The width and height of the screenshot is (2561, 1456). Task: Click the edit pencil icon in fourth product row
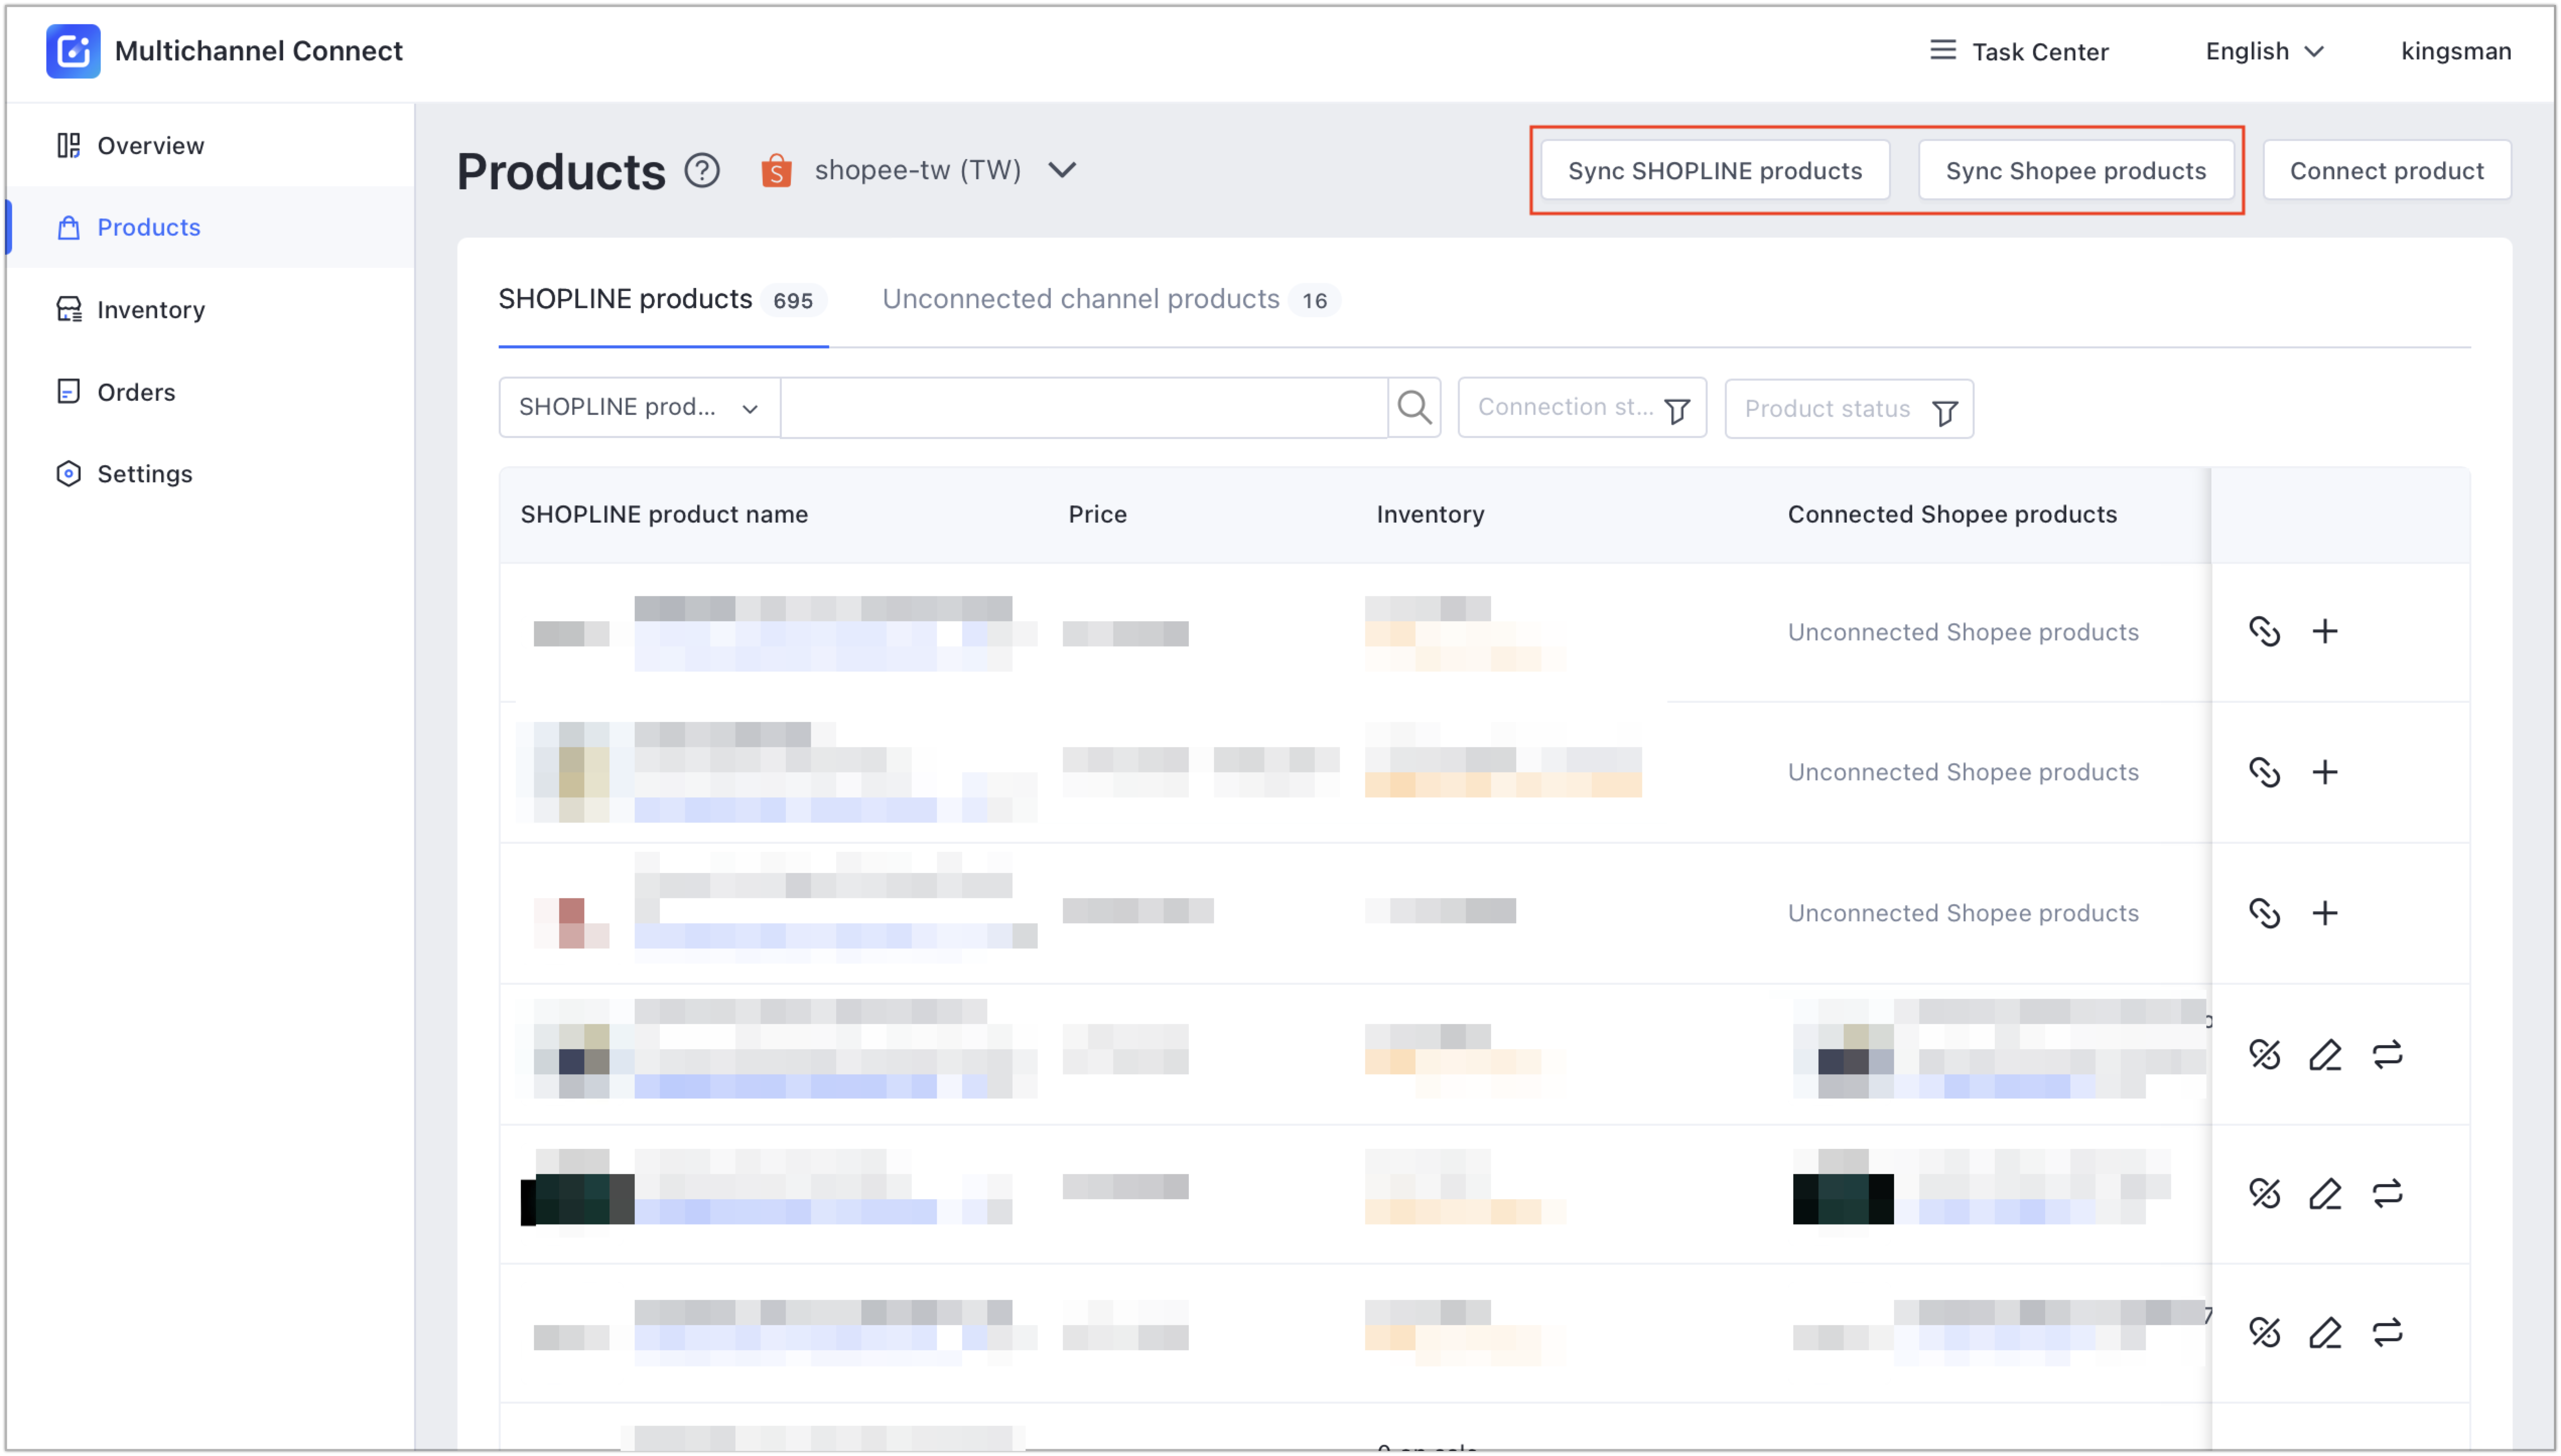tap(2325, 1054)
